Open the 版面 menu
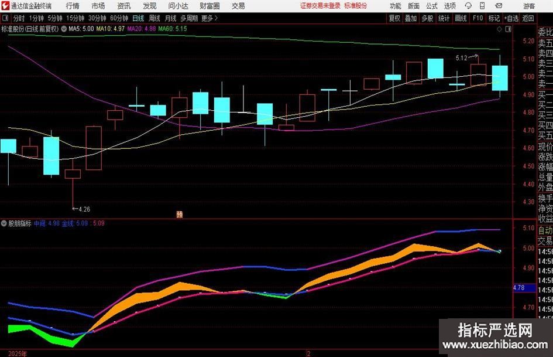The height and width of the screenshot is (357, 553). (413, 6)
